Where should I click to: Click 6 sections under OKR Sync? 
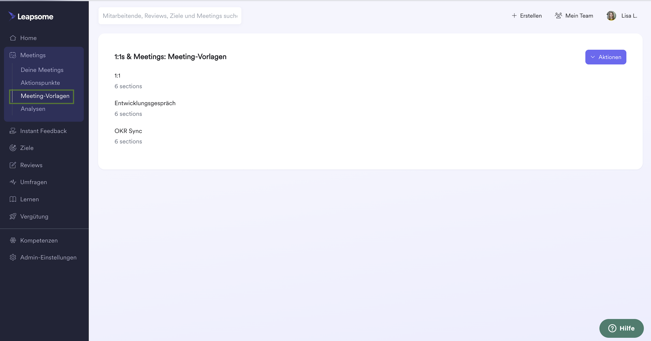128,141
